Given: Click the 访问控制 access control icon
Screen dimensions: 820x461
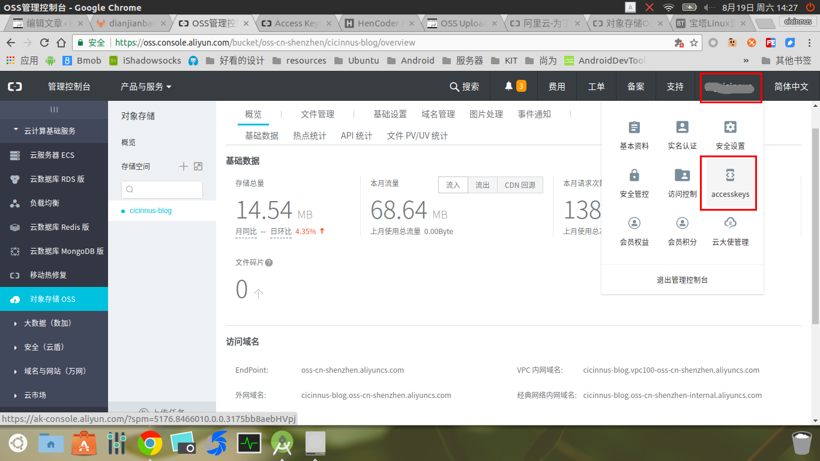Looking at the screenshot, I should pos(682,175).
